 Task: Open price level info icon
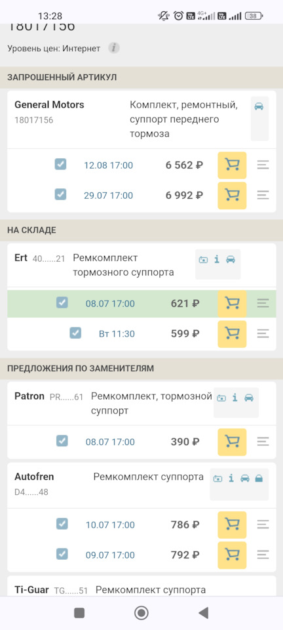point(114,48)
